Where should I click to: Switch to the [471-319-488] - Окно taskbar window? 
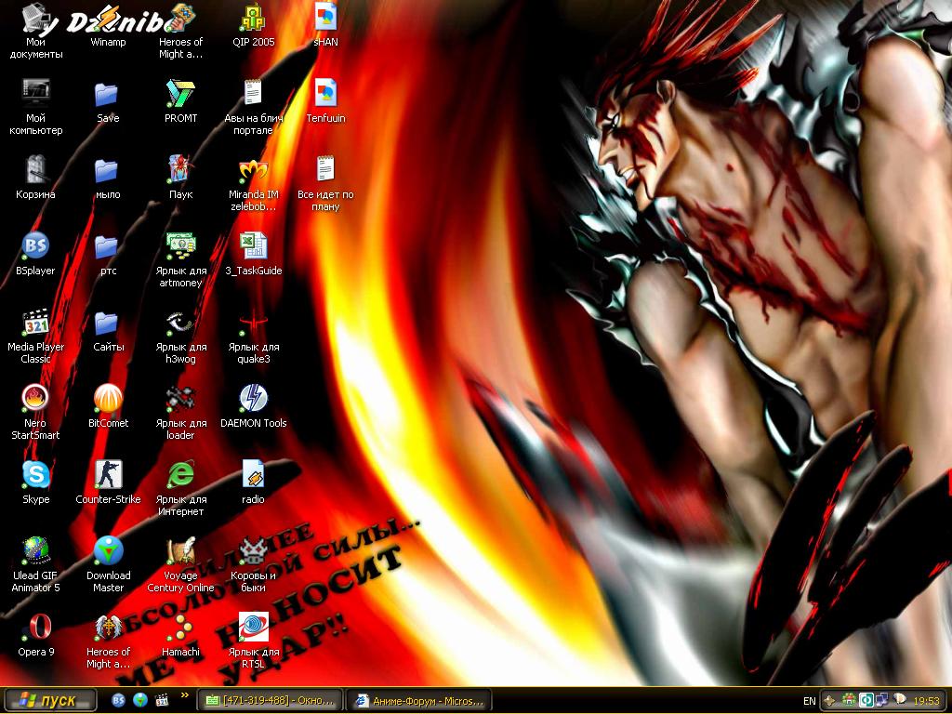point(271,701)
